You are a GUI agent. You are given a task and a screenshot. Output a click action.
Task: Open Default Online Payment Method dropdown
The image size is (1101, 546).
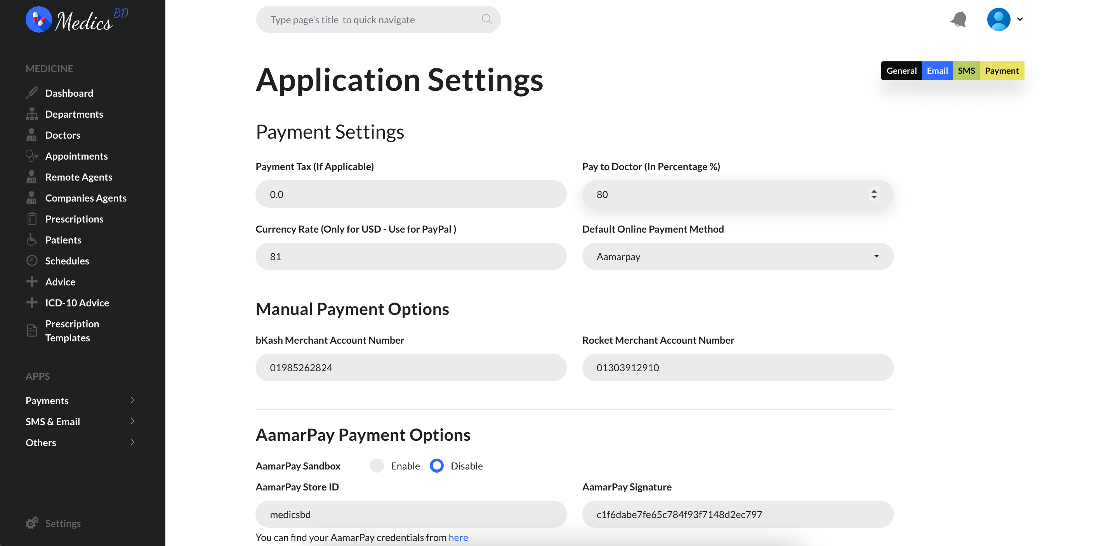coord(737,256)
